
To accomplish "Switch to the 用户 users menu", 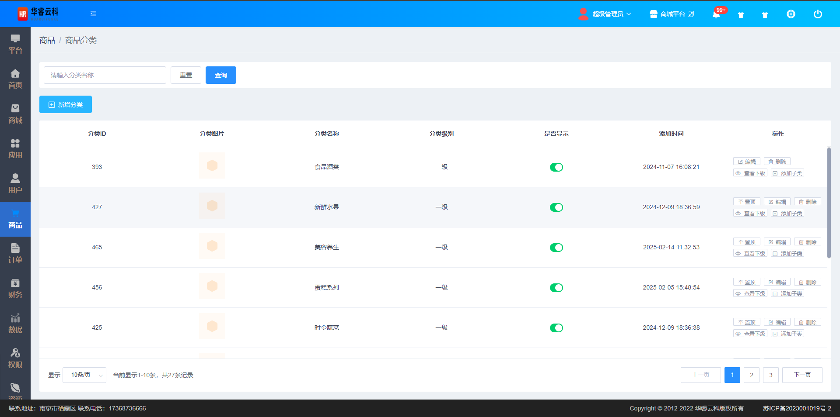I will point(15,184).
